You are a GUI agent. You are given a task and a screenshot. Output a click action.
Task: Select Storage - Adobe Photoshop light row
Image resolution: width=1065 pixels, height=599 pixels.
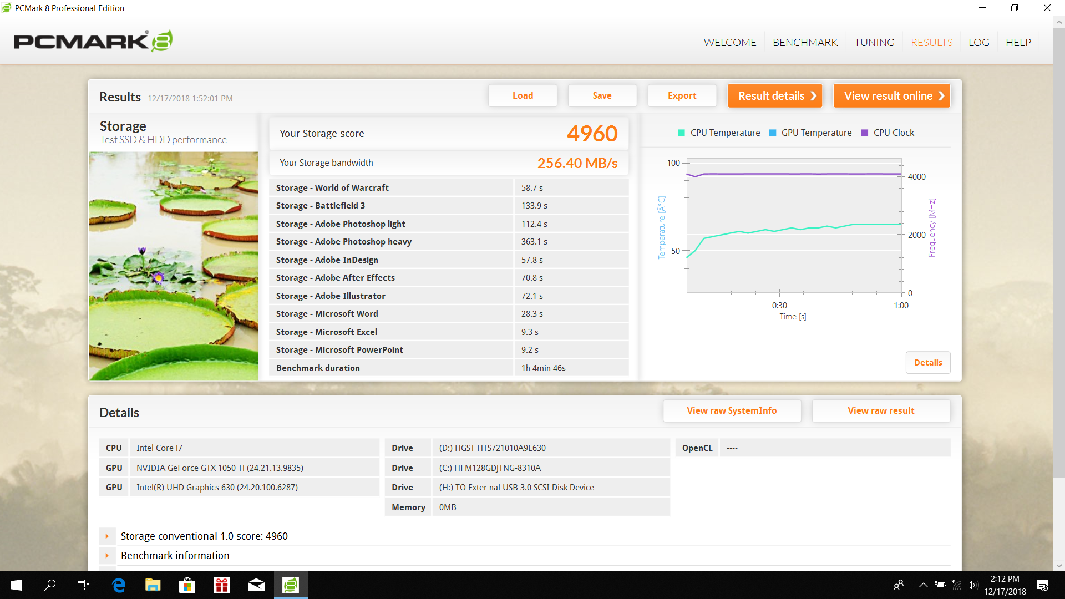coord(449,224)
